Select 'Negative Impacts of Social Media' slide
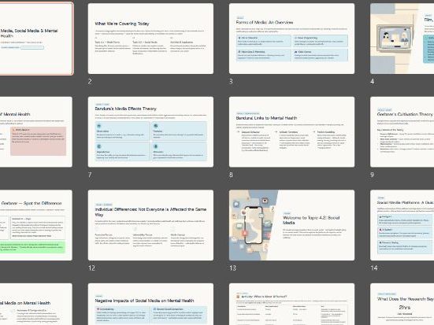Image resolution: width=434 pixels, height=325 pixels. click(150, 304)
